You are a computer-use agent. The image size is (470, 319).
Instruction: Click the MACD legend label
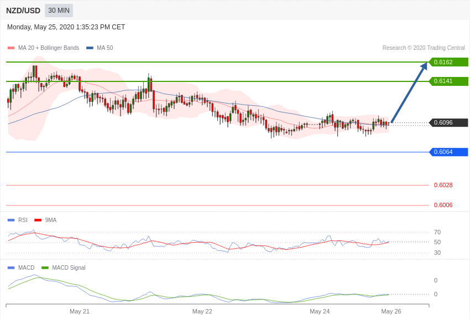pos(26,267)
